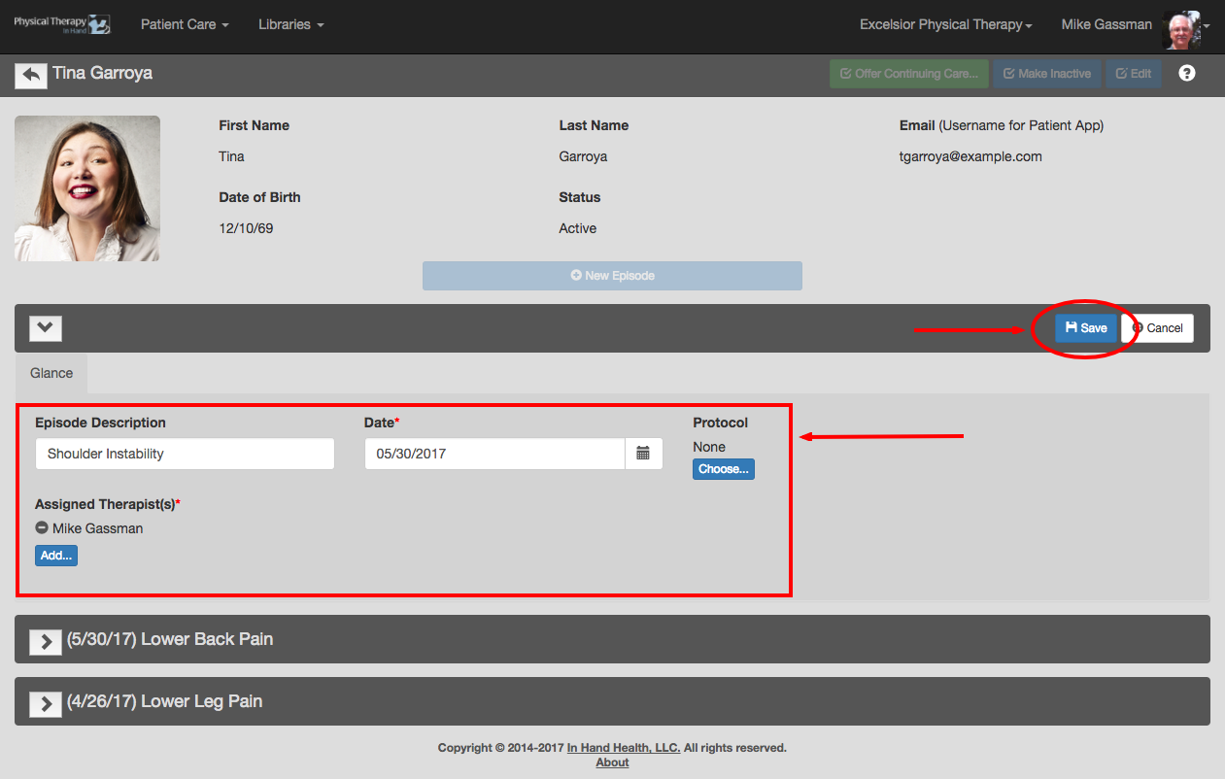
Task: Click the Physical Therapy In Hand logo
Action: tap(61, 24)
